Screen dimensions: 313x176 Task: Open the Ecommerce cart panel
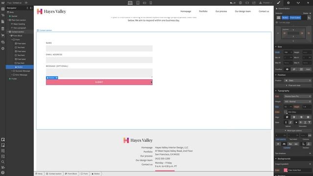click(x=3, y=35)
